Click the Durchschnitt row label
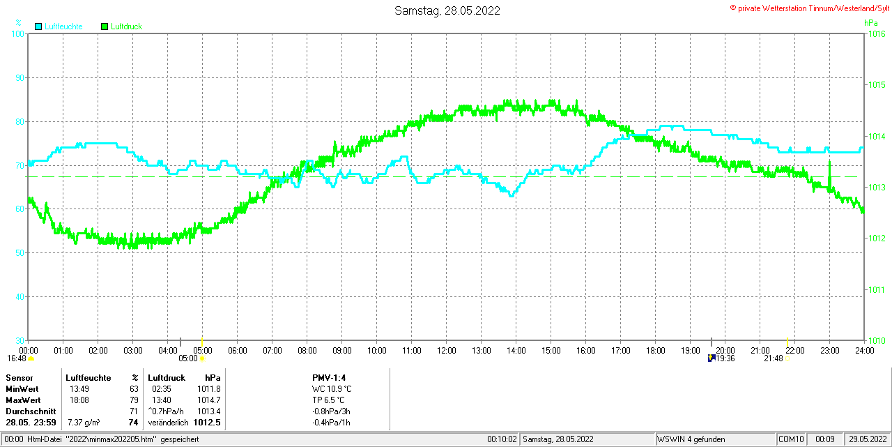Viewport: 892px width, 447px height. [x=31, y=411]
